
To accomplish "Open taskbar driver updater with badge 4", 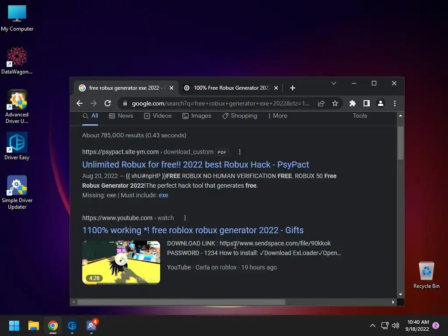I will click(x=92, y=325).
